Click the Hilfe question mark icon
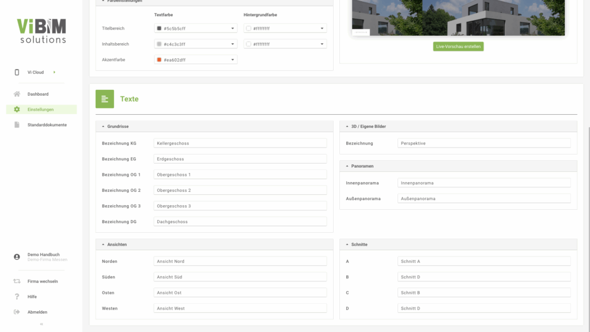 (17, 296)
